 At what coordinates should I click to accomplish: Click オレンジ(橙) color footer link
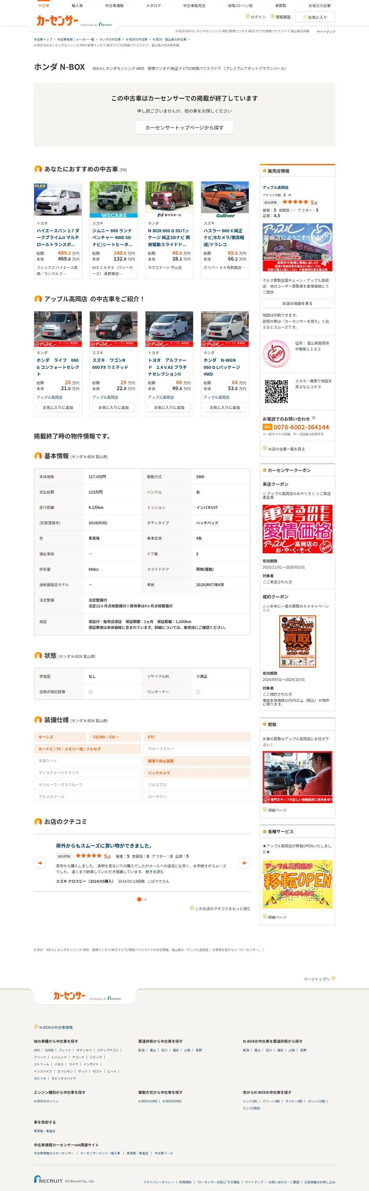[317, 1101]
